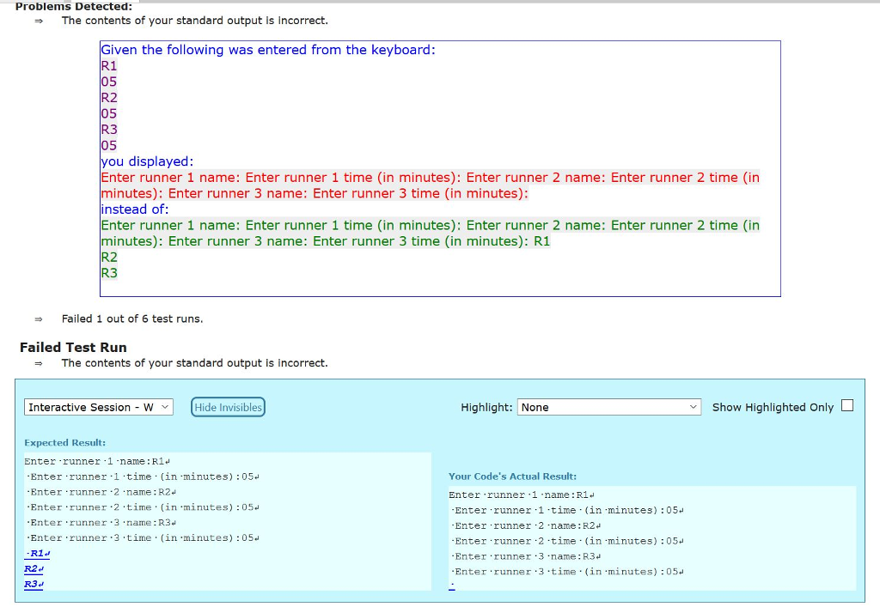Click 'Enter runner 1 name:R1' in Expected Result
The image size is (880, 613).
point(97,462)
